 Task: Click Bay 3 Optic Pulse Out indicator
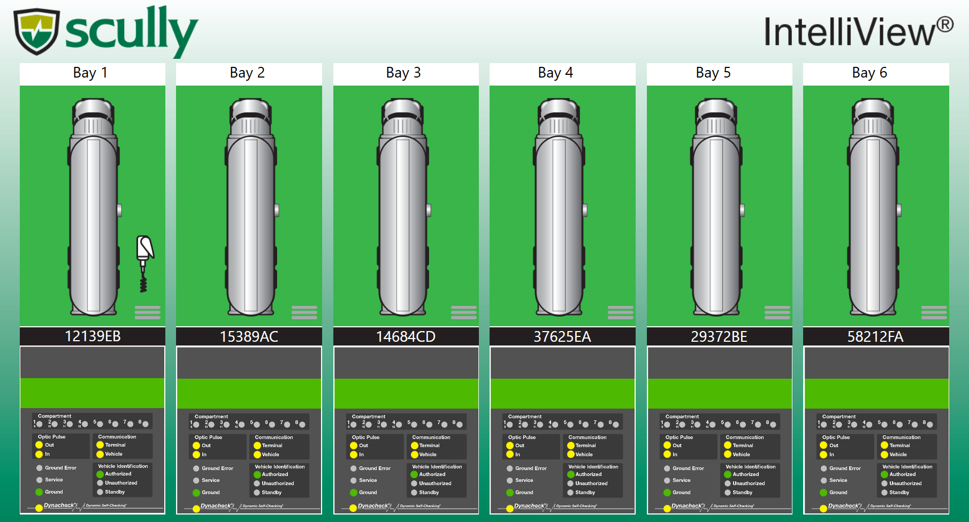[x=354, y=446]
